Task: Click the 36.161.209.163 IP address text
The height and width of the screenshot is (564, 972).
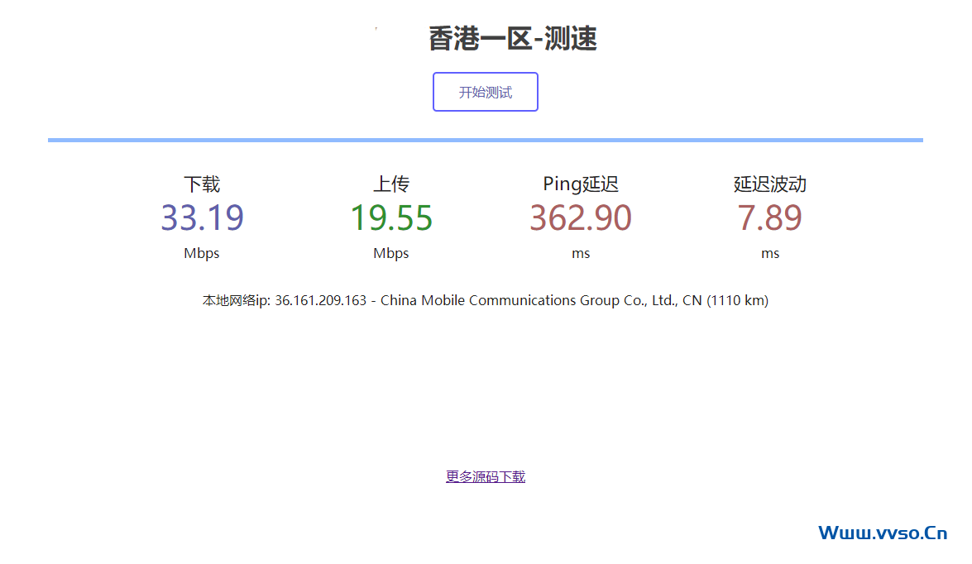Action: tap(320, 300)
